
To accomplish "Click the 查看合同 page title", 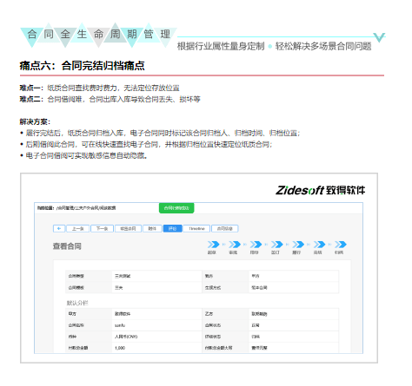I will pos(67,246).
